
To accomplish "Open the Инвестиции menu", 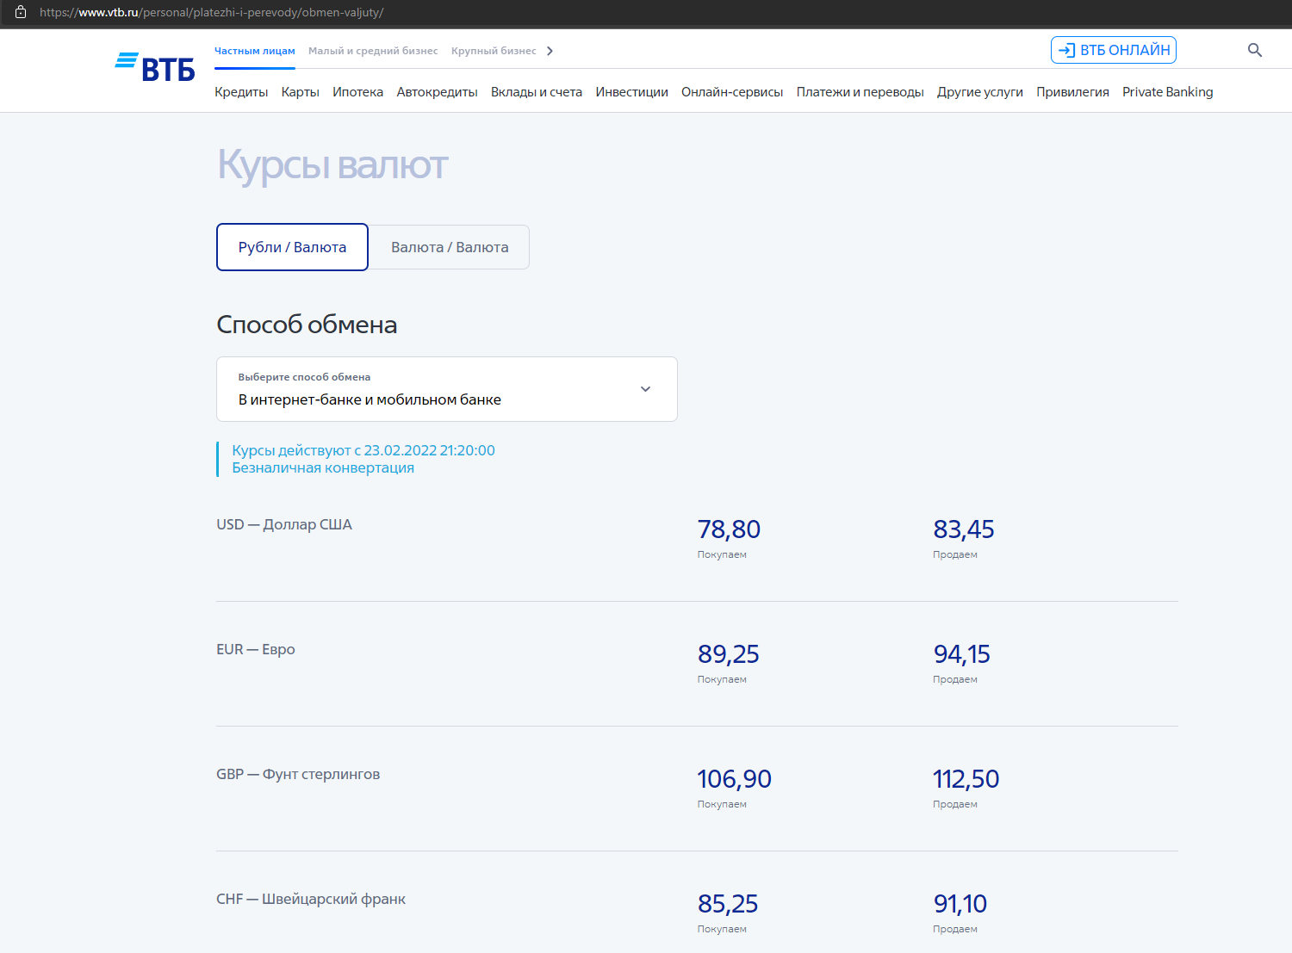I will click(631, 92).
